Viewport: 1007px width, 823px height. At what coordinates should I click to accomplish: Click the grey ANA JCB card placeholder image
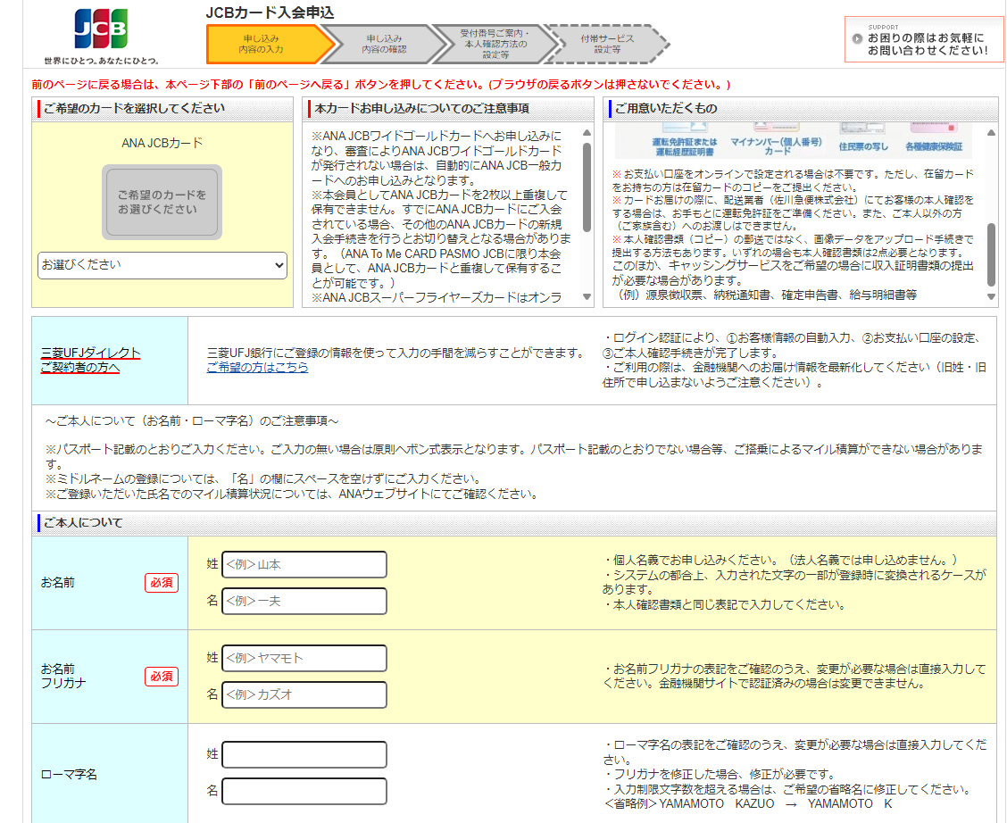(160, 202)
